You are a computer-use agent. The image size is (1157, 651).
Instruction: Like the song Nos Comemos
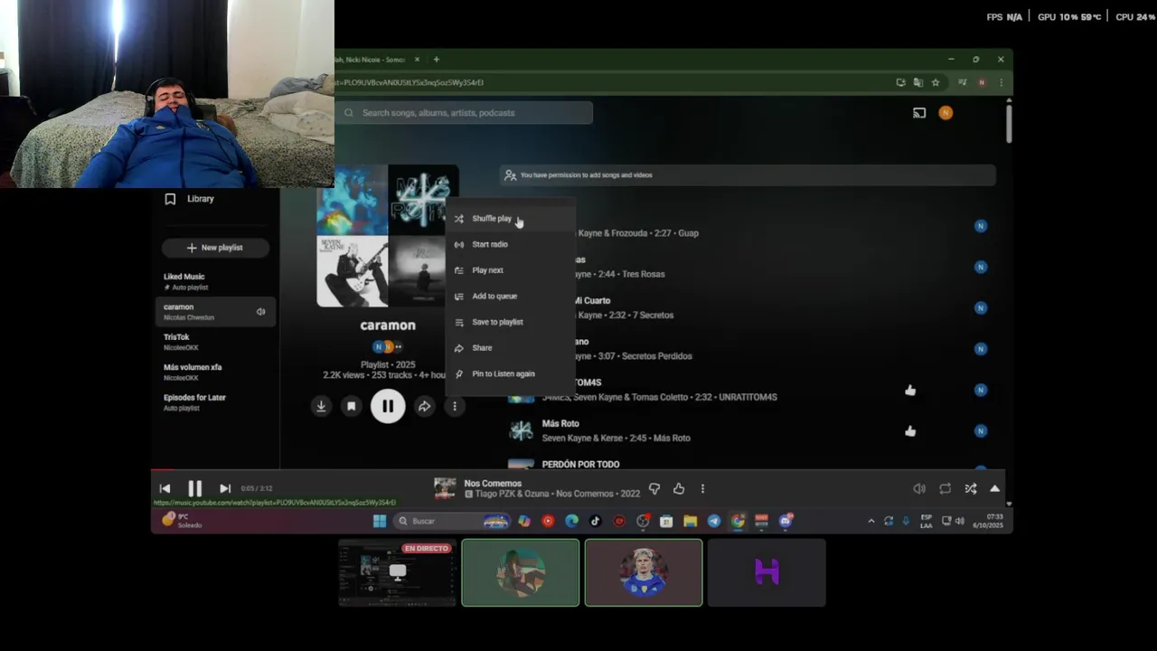point(679,488)
